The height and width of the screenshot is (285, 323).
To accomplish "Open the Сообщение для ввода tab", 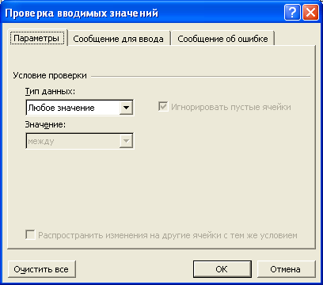I will coord(118,39).
